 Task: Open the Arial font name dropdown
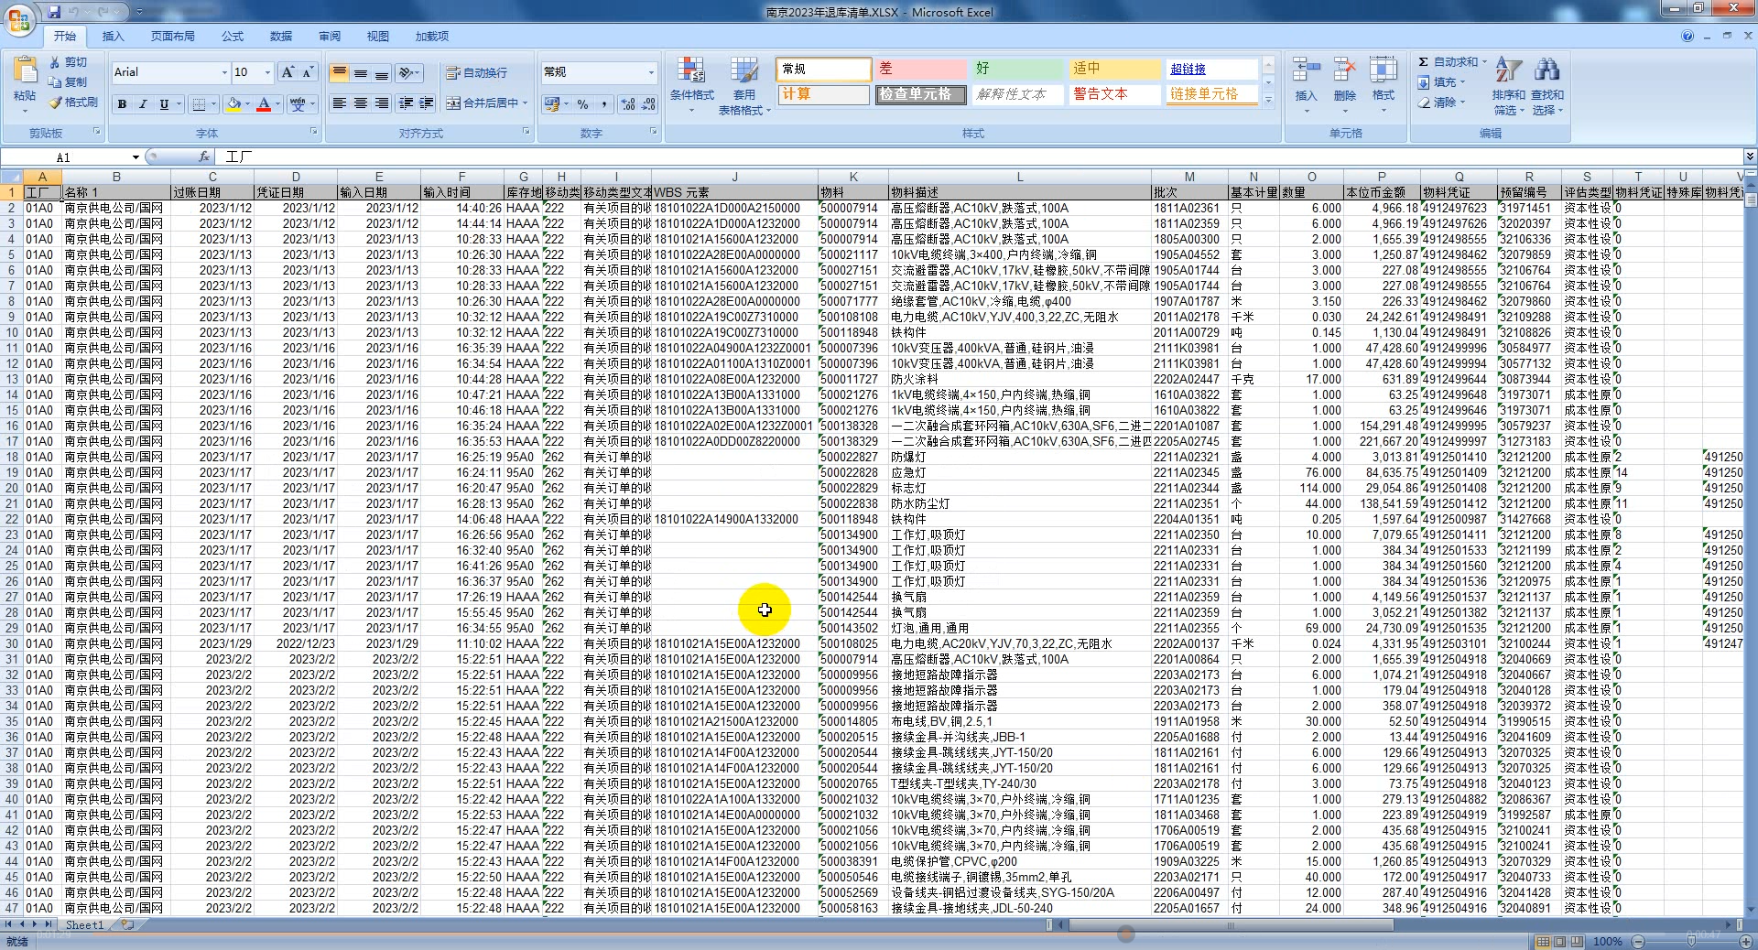click(x=224, y=72)
